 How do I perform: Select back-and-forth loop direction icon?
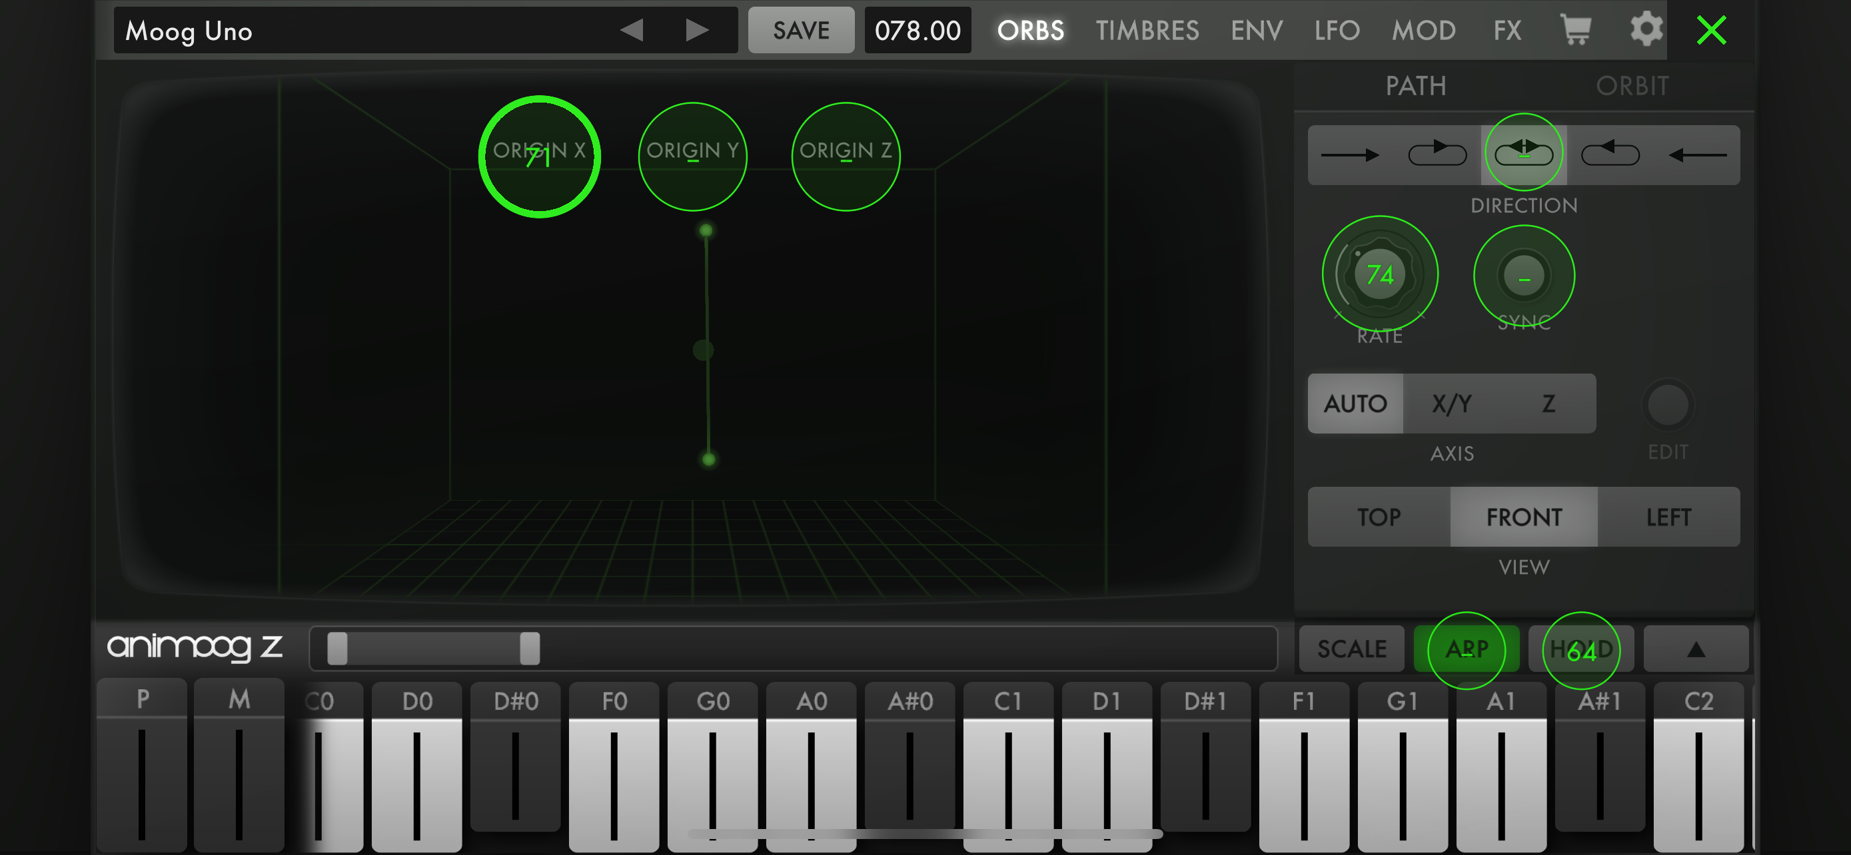click(1524, 154)
